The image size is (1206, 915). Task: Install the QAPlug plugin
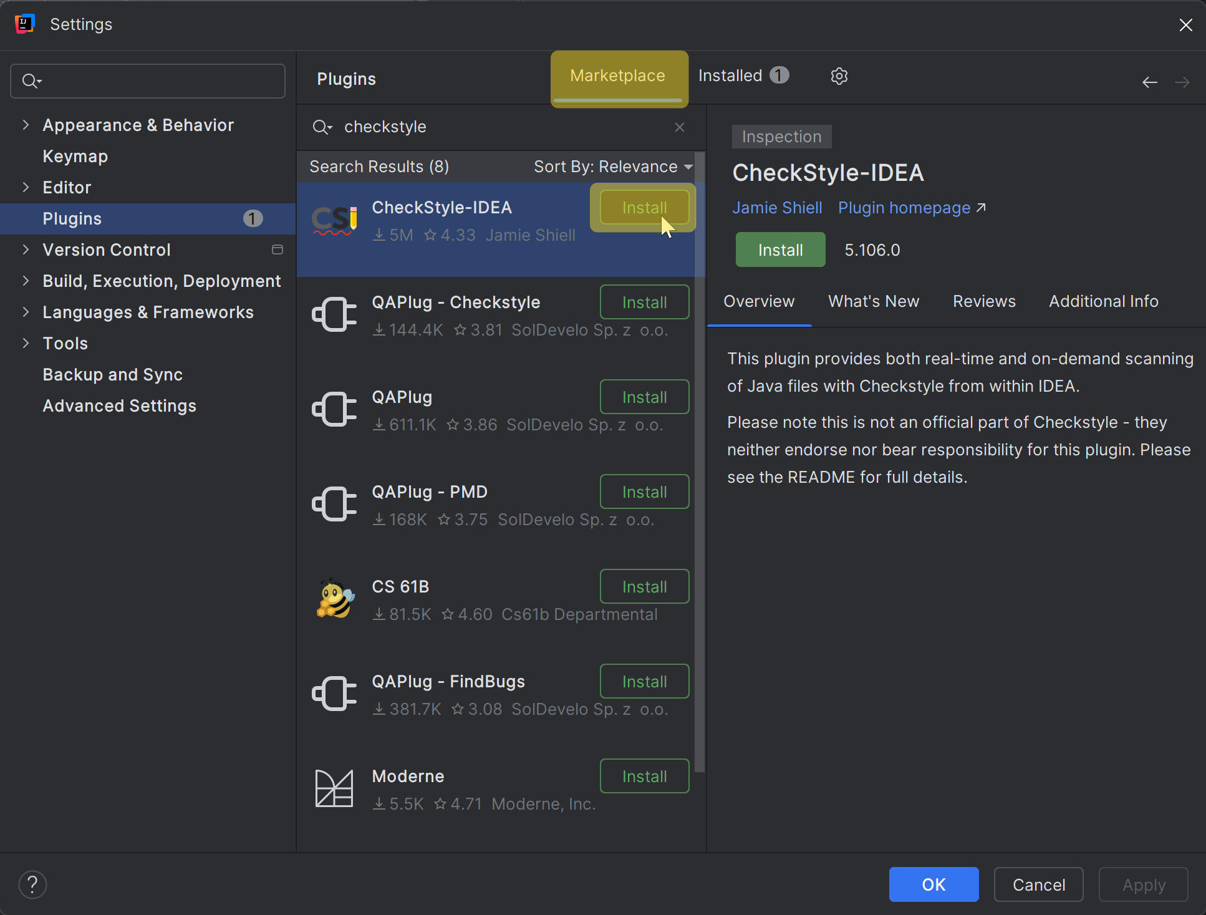(644, 397)
